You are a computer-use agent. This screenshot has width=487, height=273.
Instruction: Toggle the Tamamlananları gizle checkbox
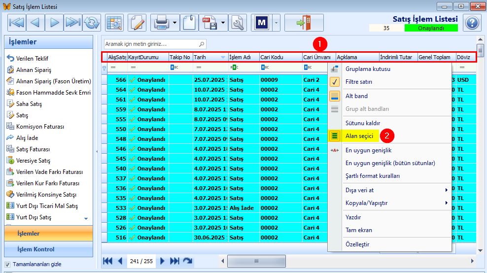point(7,264)
